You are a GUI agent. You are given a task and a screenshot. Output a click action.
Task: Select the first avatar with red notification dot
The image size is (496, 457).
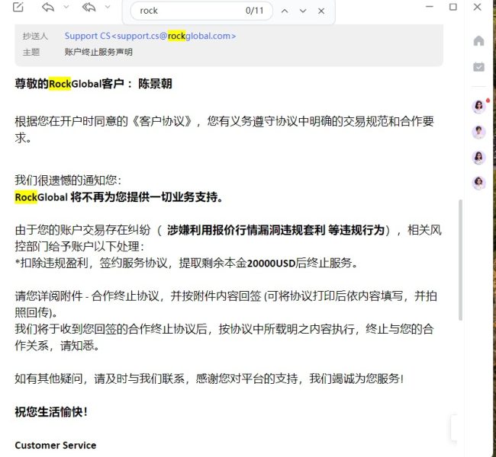(478, 106)
